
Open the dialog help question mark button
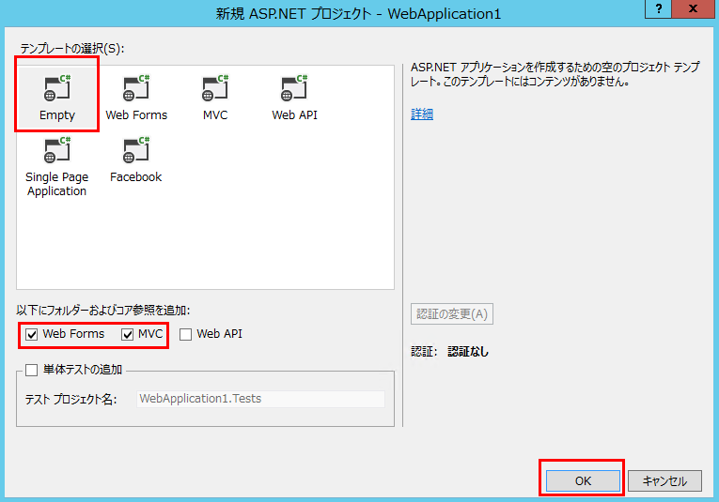pos(659,9)
